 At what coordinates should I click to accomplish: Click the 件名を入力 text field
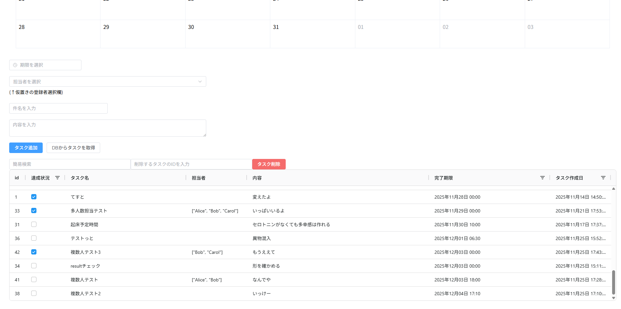click(x=58, y=108)
